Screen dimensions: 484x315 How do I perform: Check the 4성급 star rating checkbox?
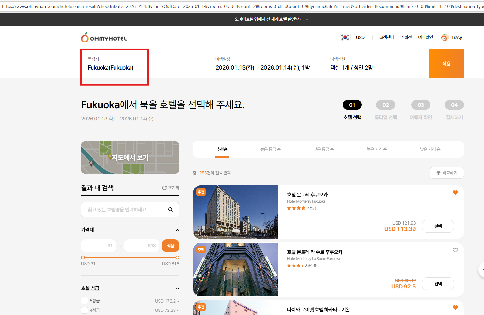[x=85, y=310]
